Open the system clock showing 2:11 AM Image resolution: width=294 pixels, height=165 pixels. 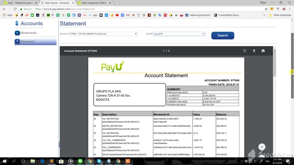277,161
